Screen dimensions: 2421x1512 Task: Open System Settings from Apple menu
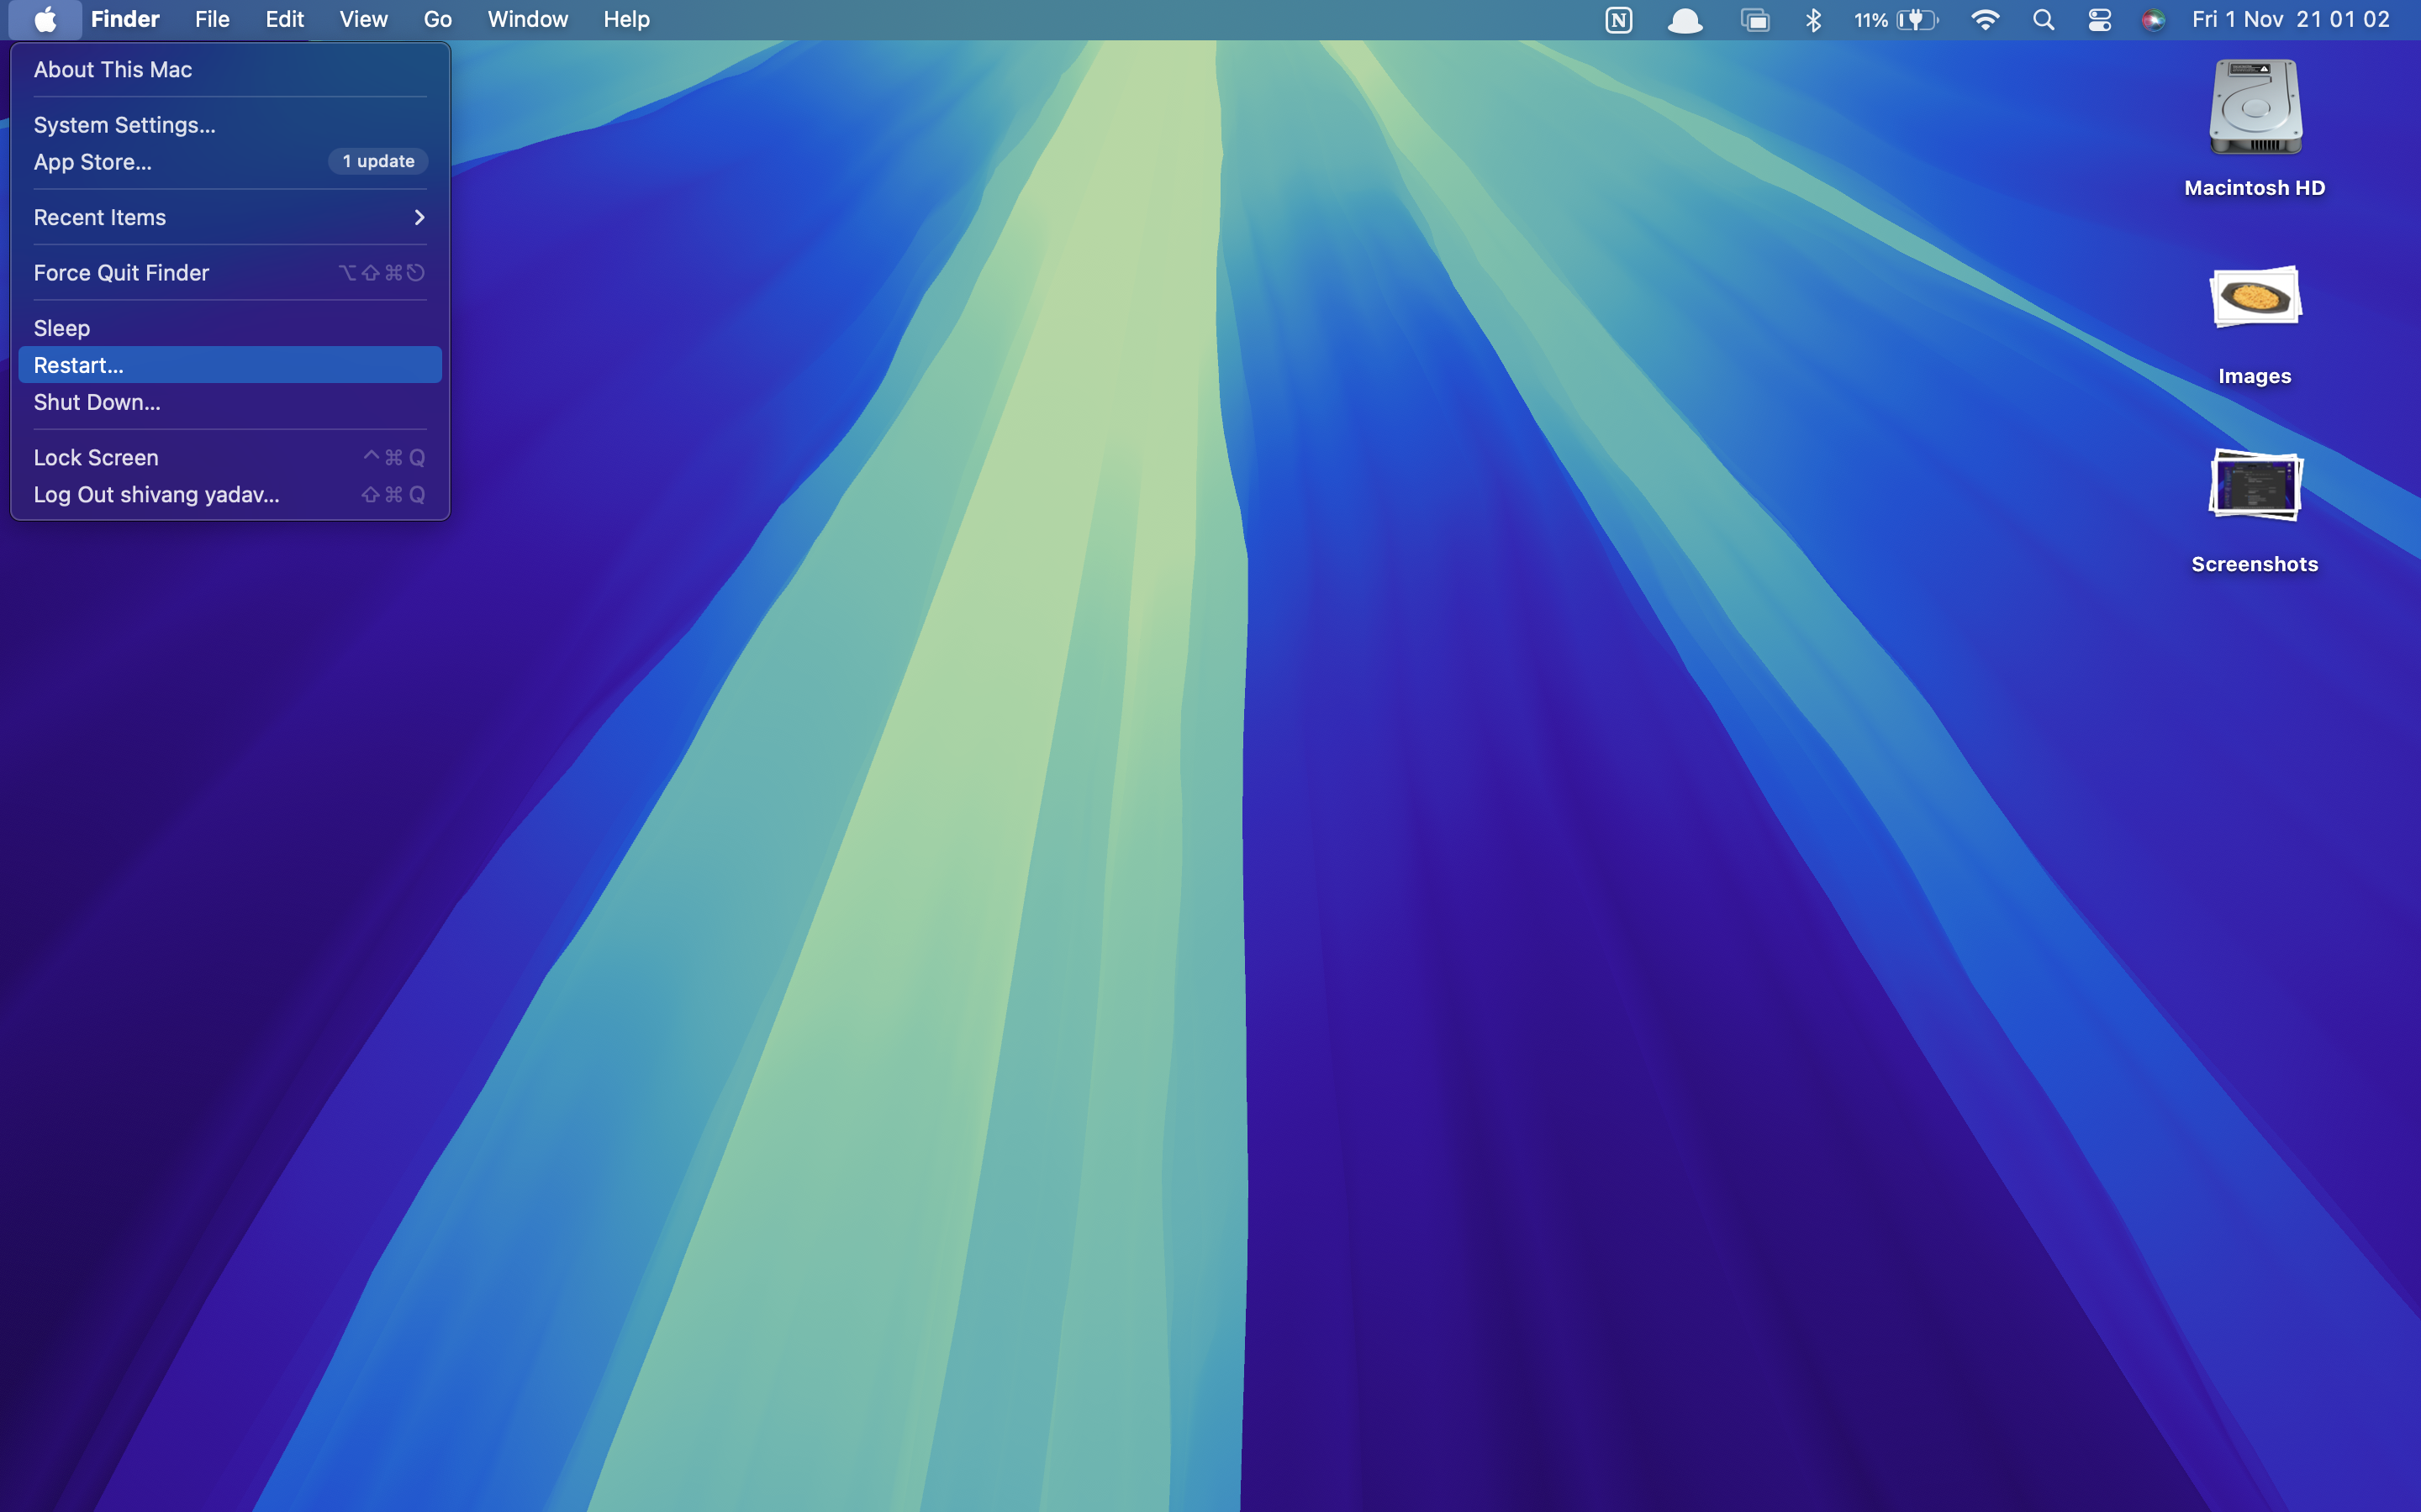(x=123, y=124)
